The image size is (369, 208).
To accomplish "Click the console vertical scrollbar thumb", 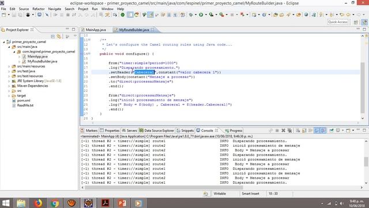I will pyautogui.click(x=366, y=162).
